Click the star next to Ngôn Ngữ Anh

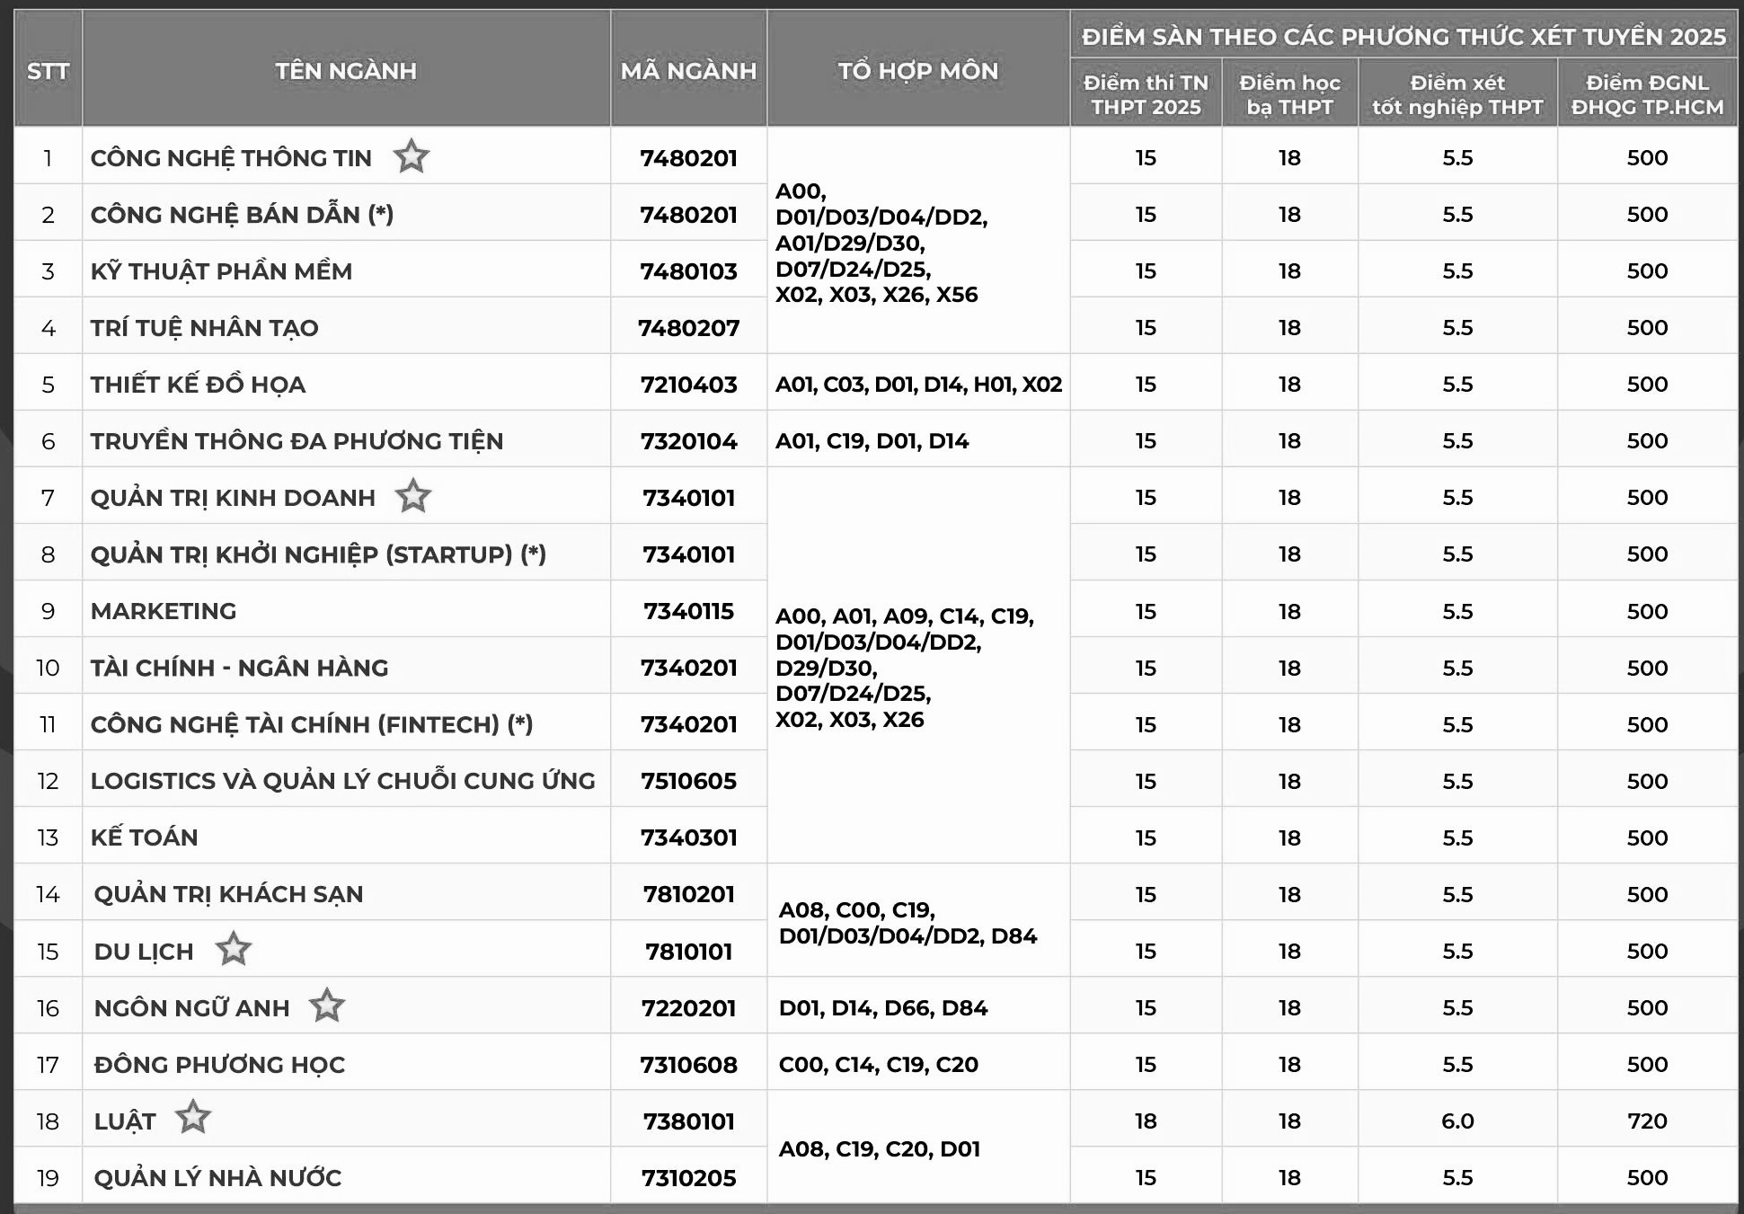(x=327, y=1006)
